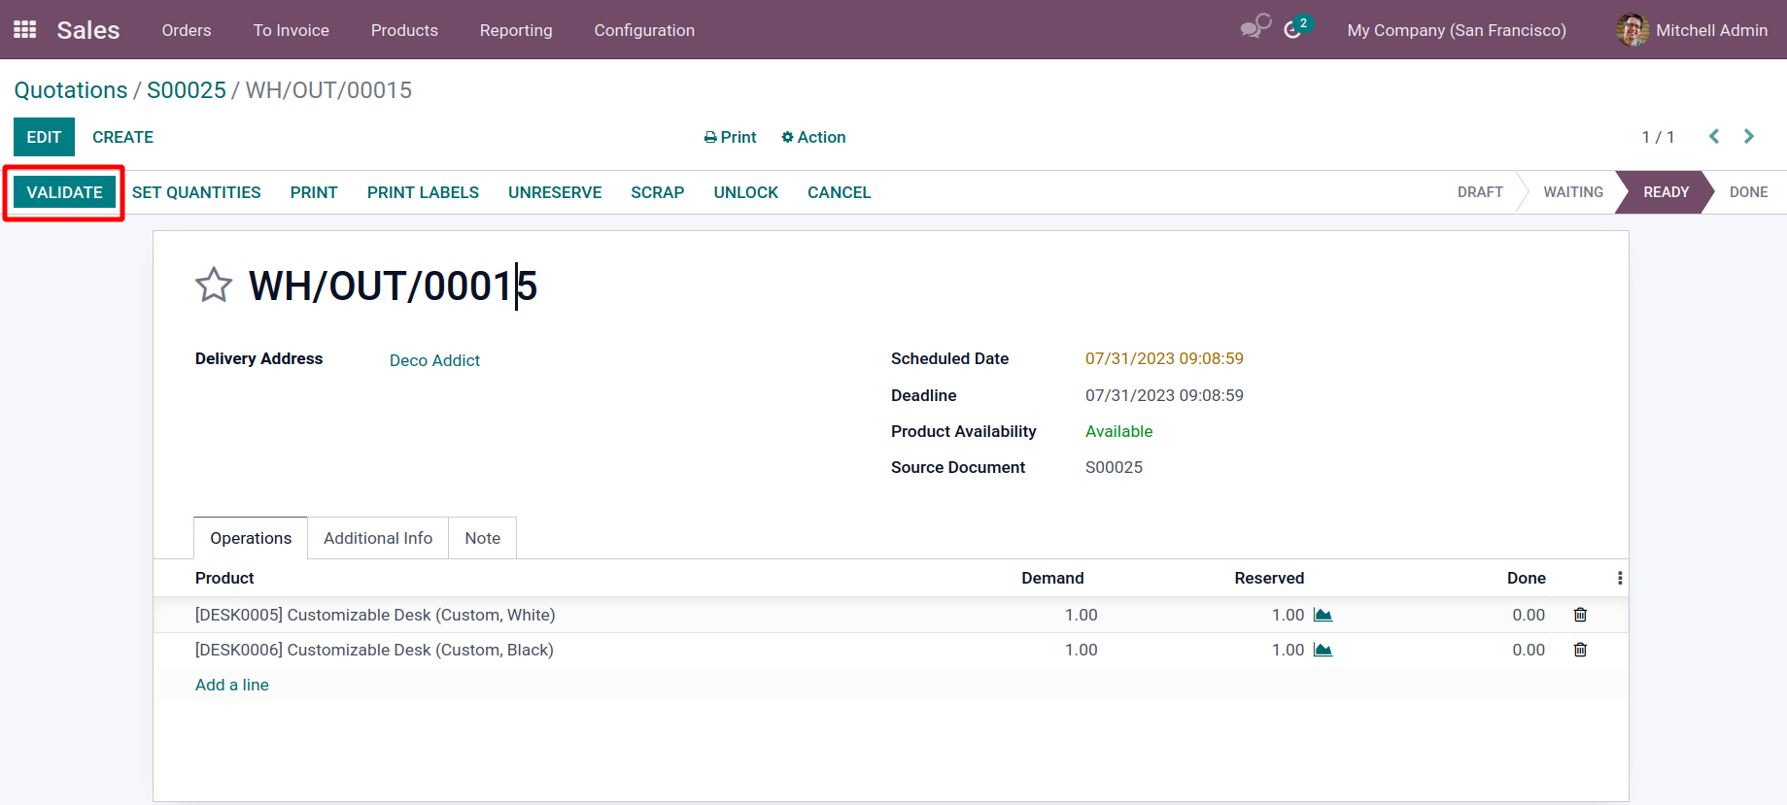Click Add a line link
Screen dimensions: 1787x805
pyautogui.click(x=232, y=685)
